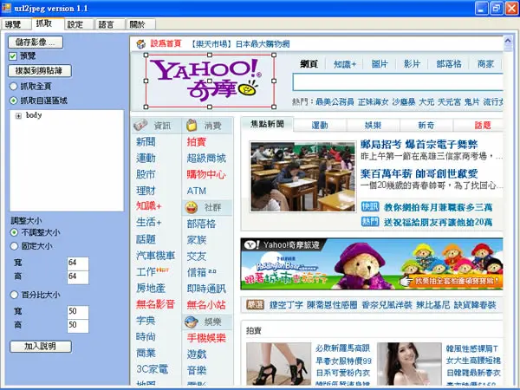Click the shopping bag icon next to 消費
This screenshot has width=520, height=390.
192,126
